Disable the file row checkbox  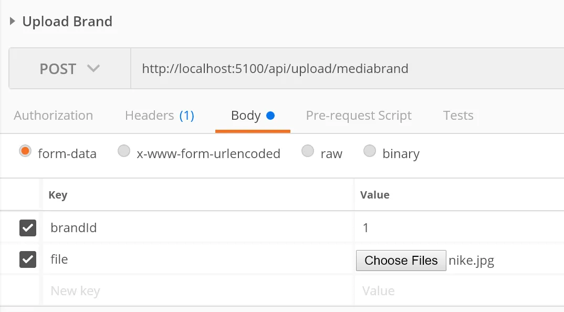click(28, 259)
